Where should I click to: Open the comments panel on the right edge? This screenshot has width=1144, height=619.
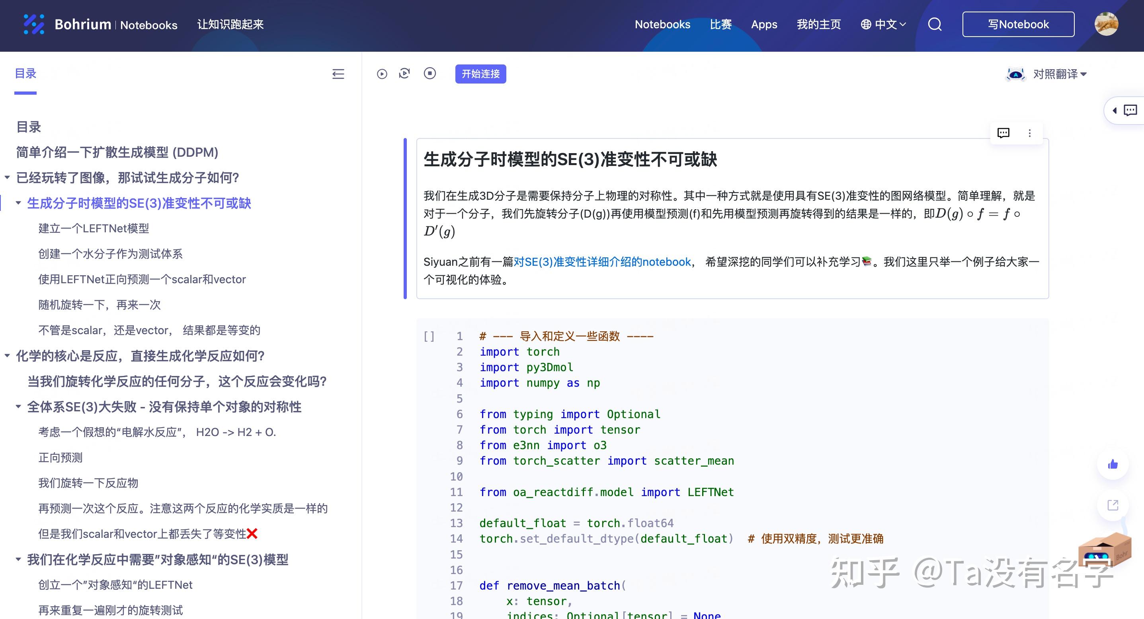pos(1129,111)
